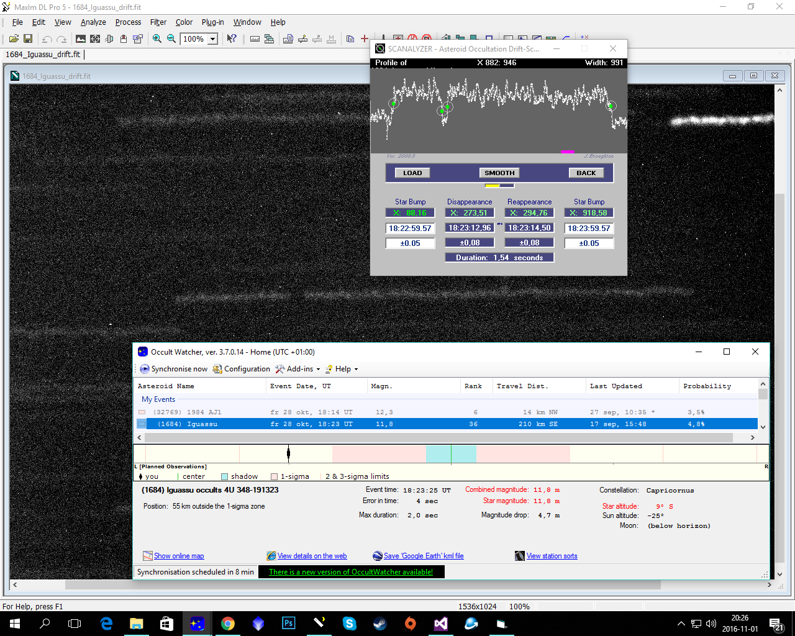Screen dimensions: 795x636
Task: Click Occult Watcher list horizontal scrollbar
Action: [438, 437]
